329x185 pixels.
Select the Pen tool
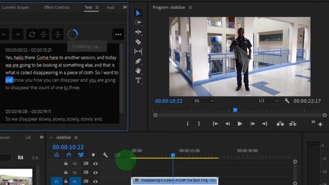pyautogui.click(x=138, y=61)
